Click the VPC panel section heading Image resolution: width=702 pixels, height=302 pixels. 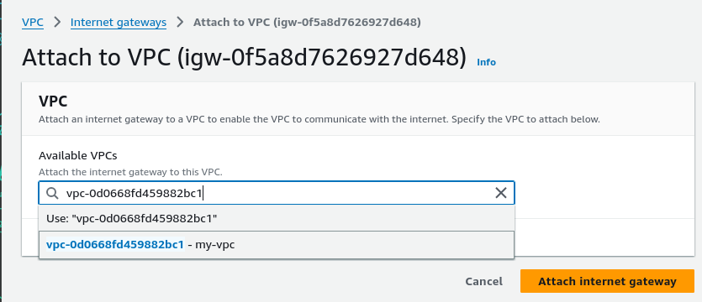tap(53, 102)
